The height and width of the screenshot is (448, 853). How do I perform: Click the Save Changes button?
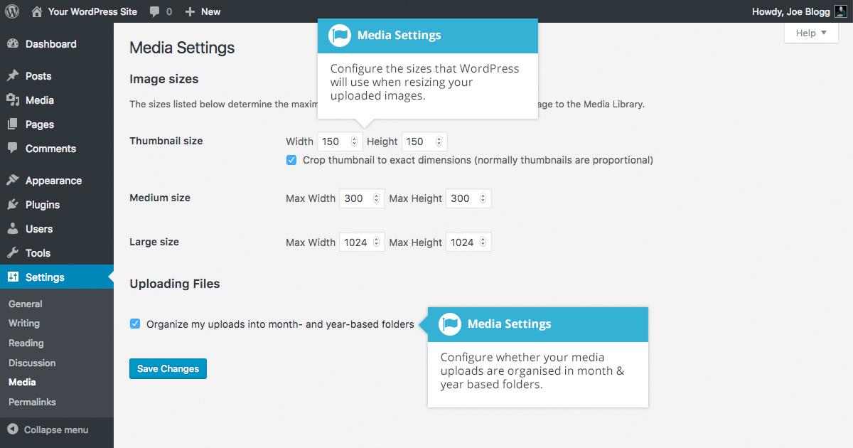(x=168, y=368)
